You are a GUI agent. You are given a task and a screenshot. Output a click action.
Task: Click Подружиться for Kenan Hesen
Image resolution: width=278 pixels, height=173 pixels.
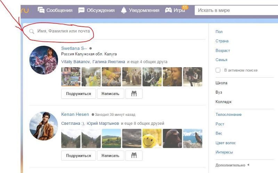[79, 155]
